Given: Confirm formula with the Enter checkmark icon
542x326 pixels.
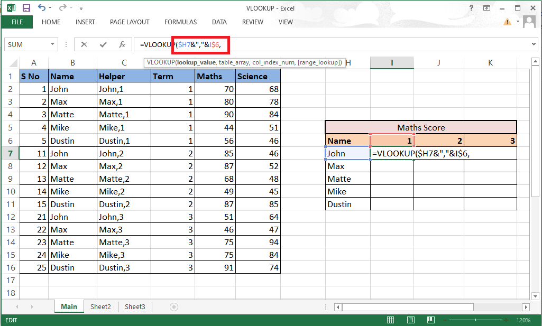Looking at the screenshot, I should tap(103, 44).
